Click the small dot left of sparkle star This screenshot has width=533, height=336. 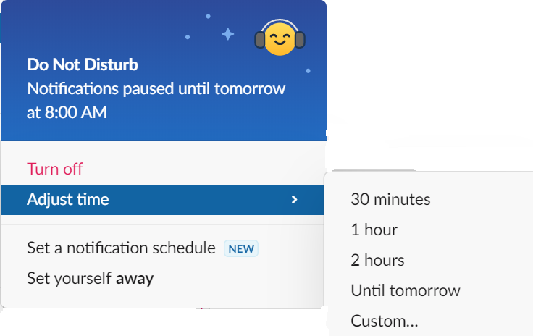(188, 37)
